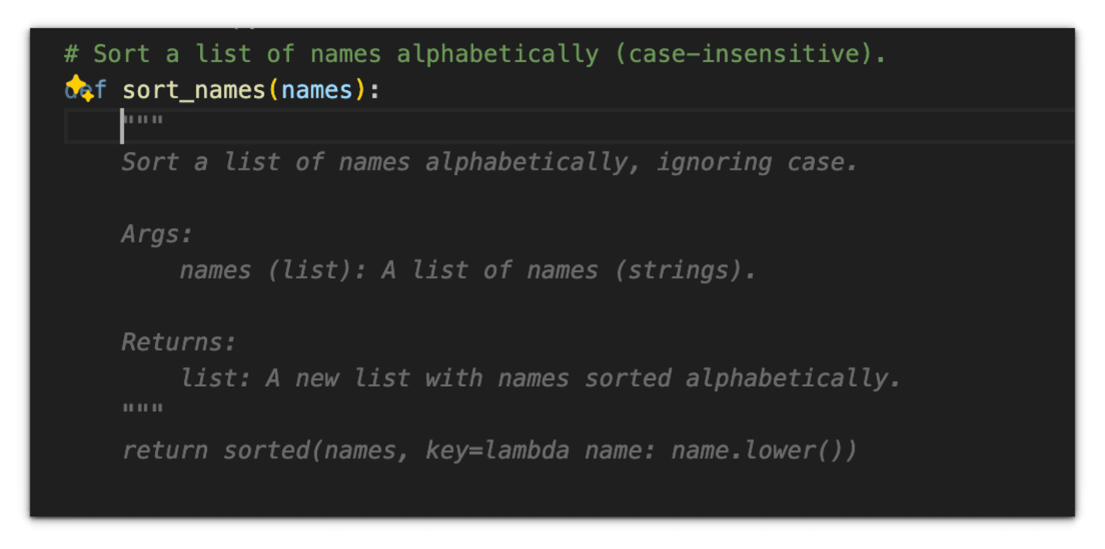Image resolution: width=1105 pixels, height=549 pixels.
Task: Click the sort_names function name
Action: pos(193,90)
